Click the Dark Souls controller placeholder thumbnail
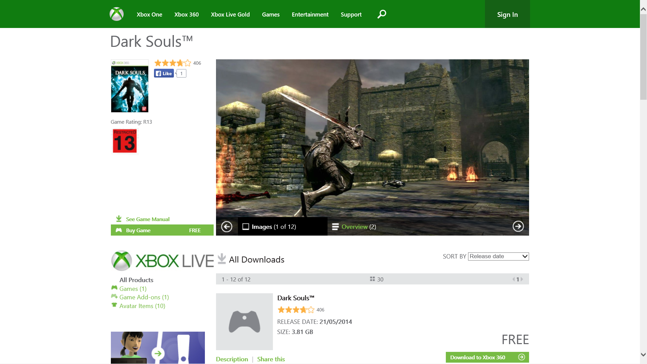Screen dimensions: 647x364 (x=244, y=322)
